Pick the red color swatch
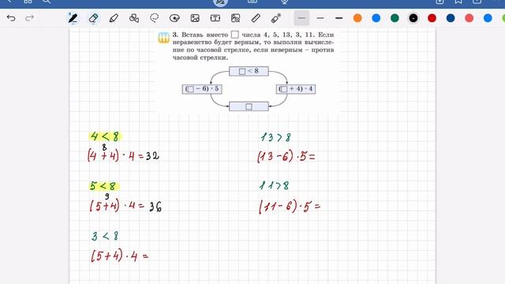 pyautogui.click(x=432, y=18)
